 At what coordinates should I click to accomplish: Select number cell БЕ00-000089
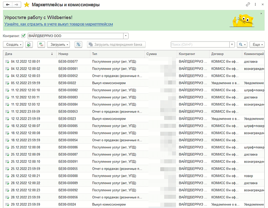point(68,183)
